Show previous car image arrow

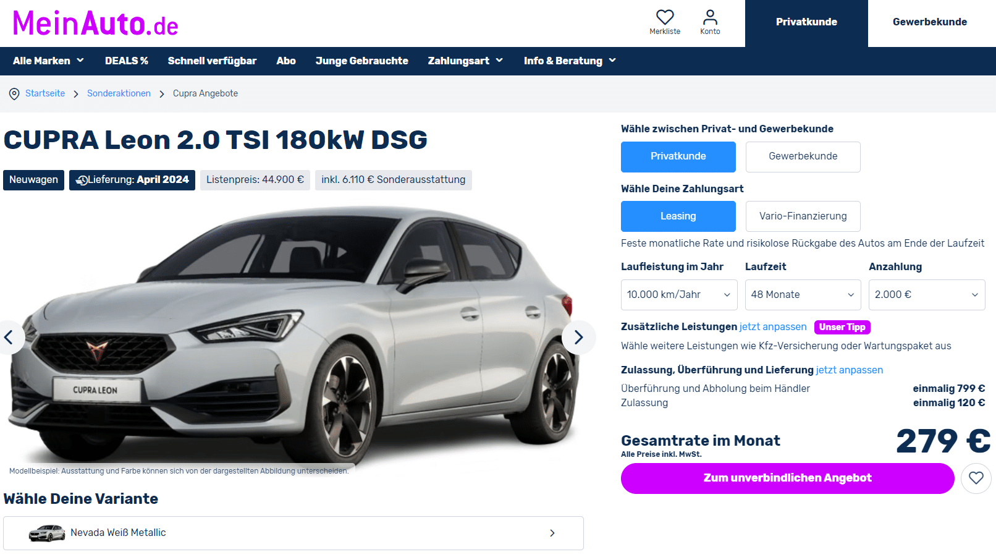9,338
